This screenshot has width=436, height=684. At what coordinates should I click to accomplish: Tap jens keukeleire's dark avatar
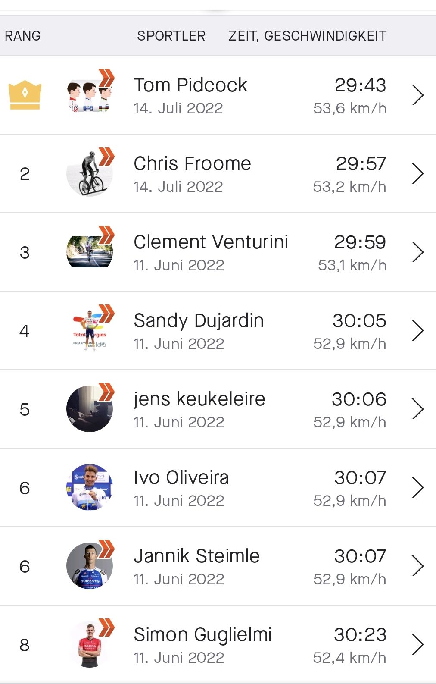[90, 409]
